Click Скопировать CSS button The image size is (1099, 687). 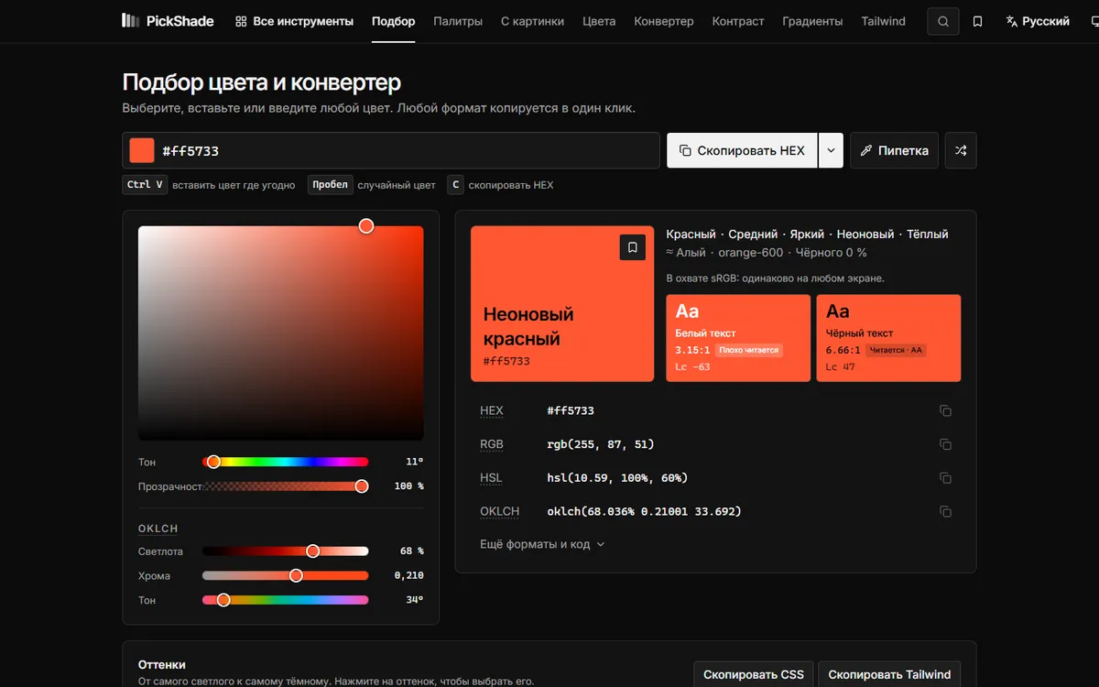pos(753,674)
